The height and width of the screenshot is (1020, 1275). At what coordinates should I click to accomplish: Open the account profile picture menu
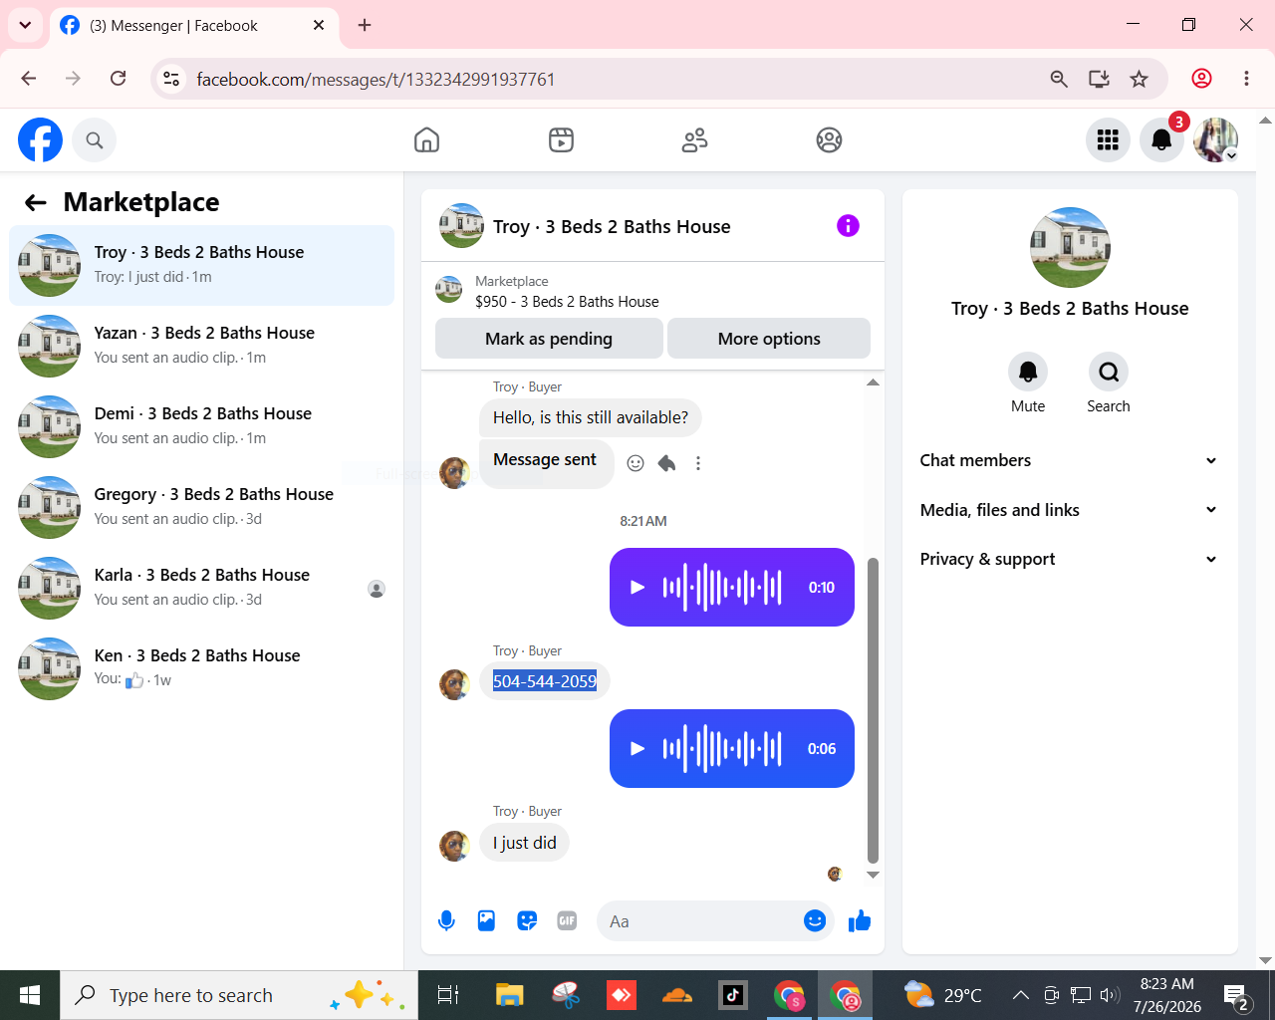[1215, 140]
